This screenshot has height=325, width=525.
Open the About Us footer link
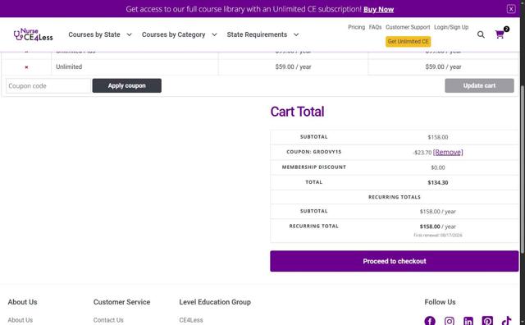click(20, 320)
